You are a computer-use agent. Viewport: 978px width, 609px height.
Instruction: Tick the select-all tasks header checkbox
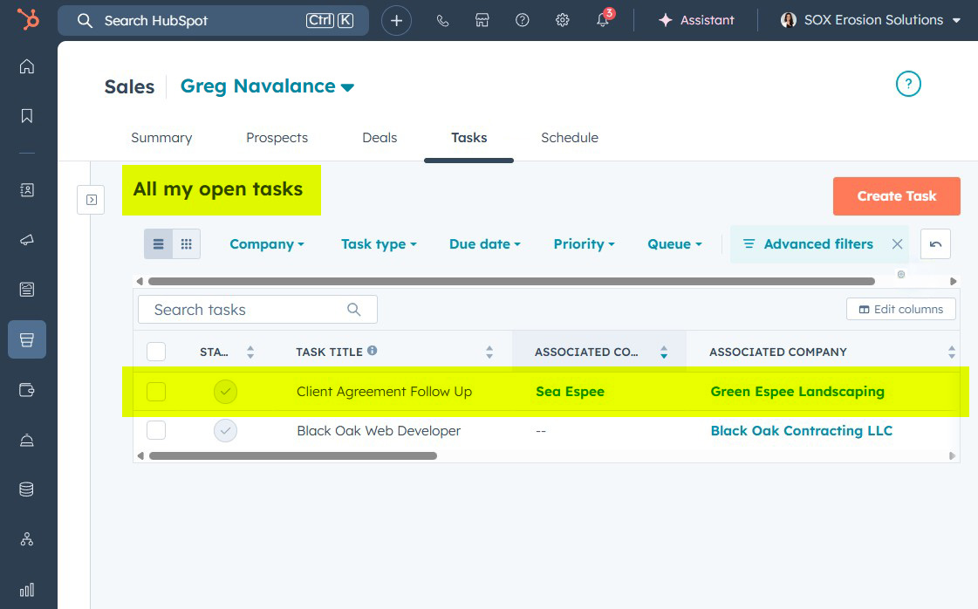point(156,352)
